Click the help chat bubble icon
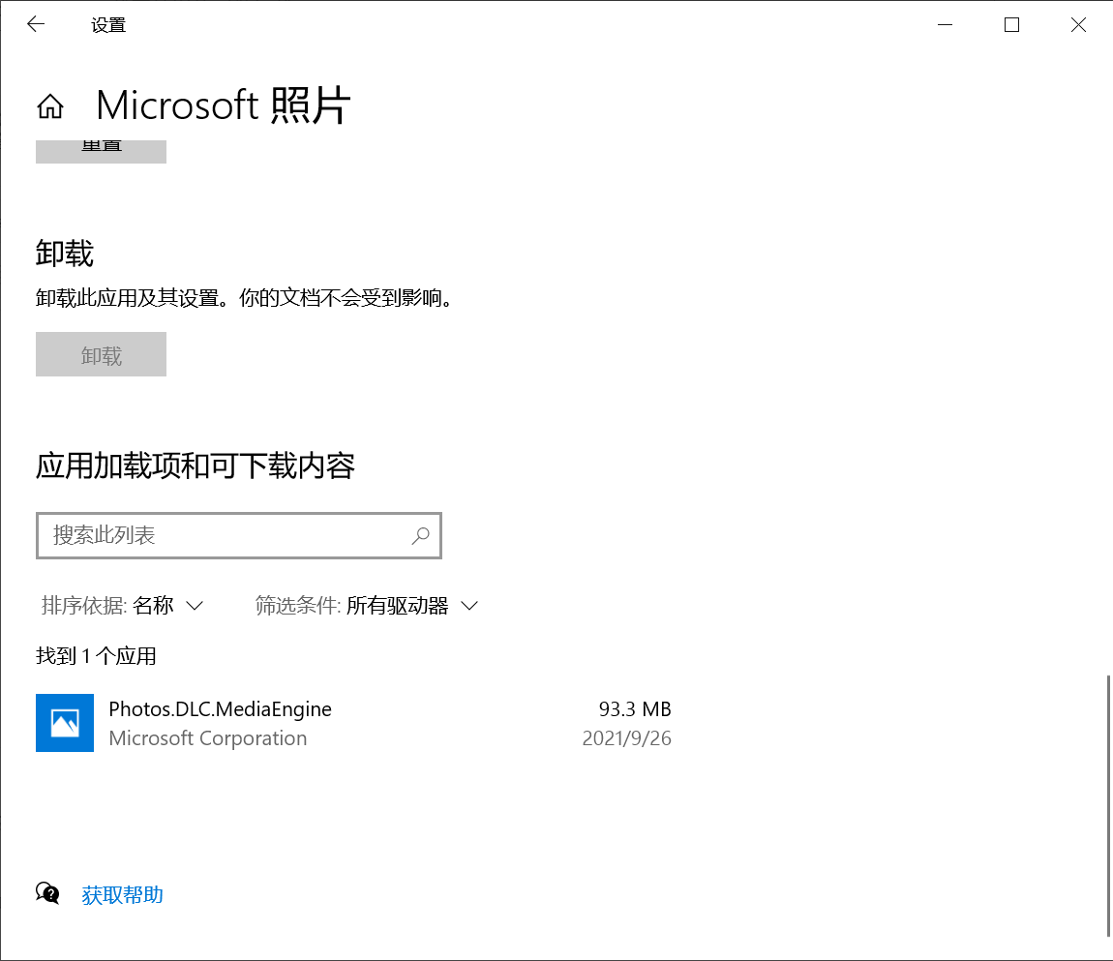 coord(47,893)
